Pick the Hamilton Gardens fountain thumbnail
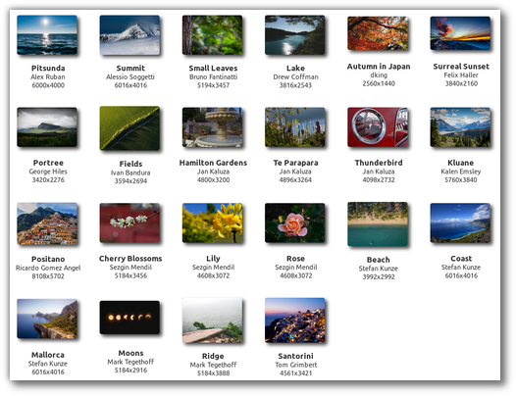Screen dimensions: 516x396 click(x=212, y=127)
